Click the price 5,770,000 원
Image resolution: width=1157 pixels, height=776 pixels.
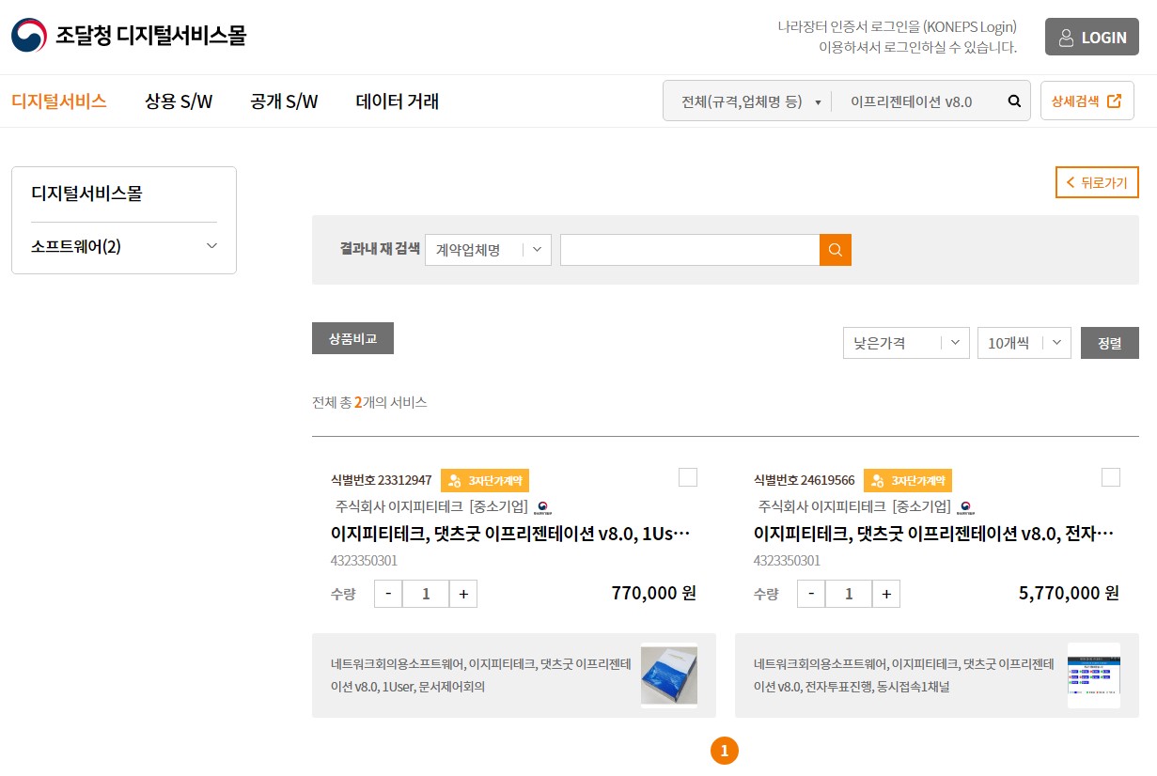(x=1070, y=593)
